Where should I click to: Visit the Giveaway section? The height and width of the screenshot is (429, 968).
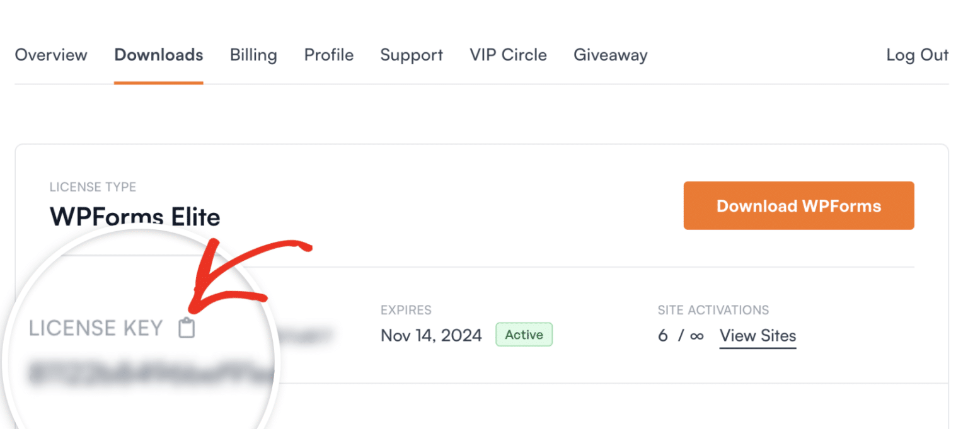[x=610, y=55]
